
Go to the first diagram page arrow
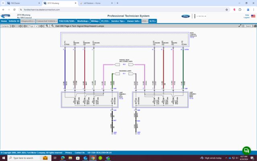coord(13,26)
